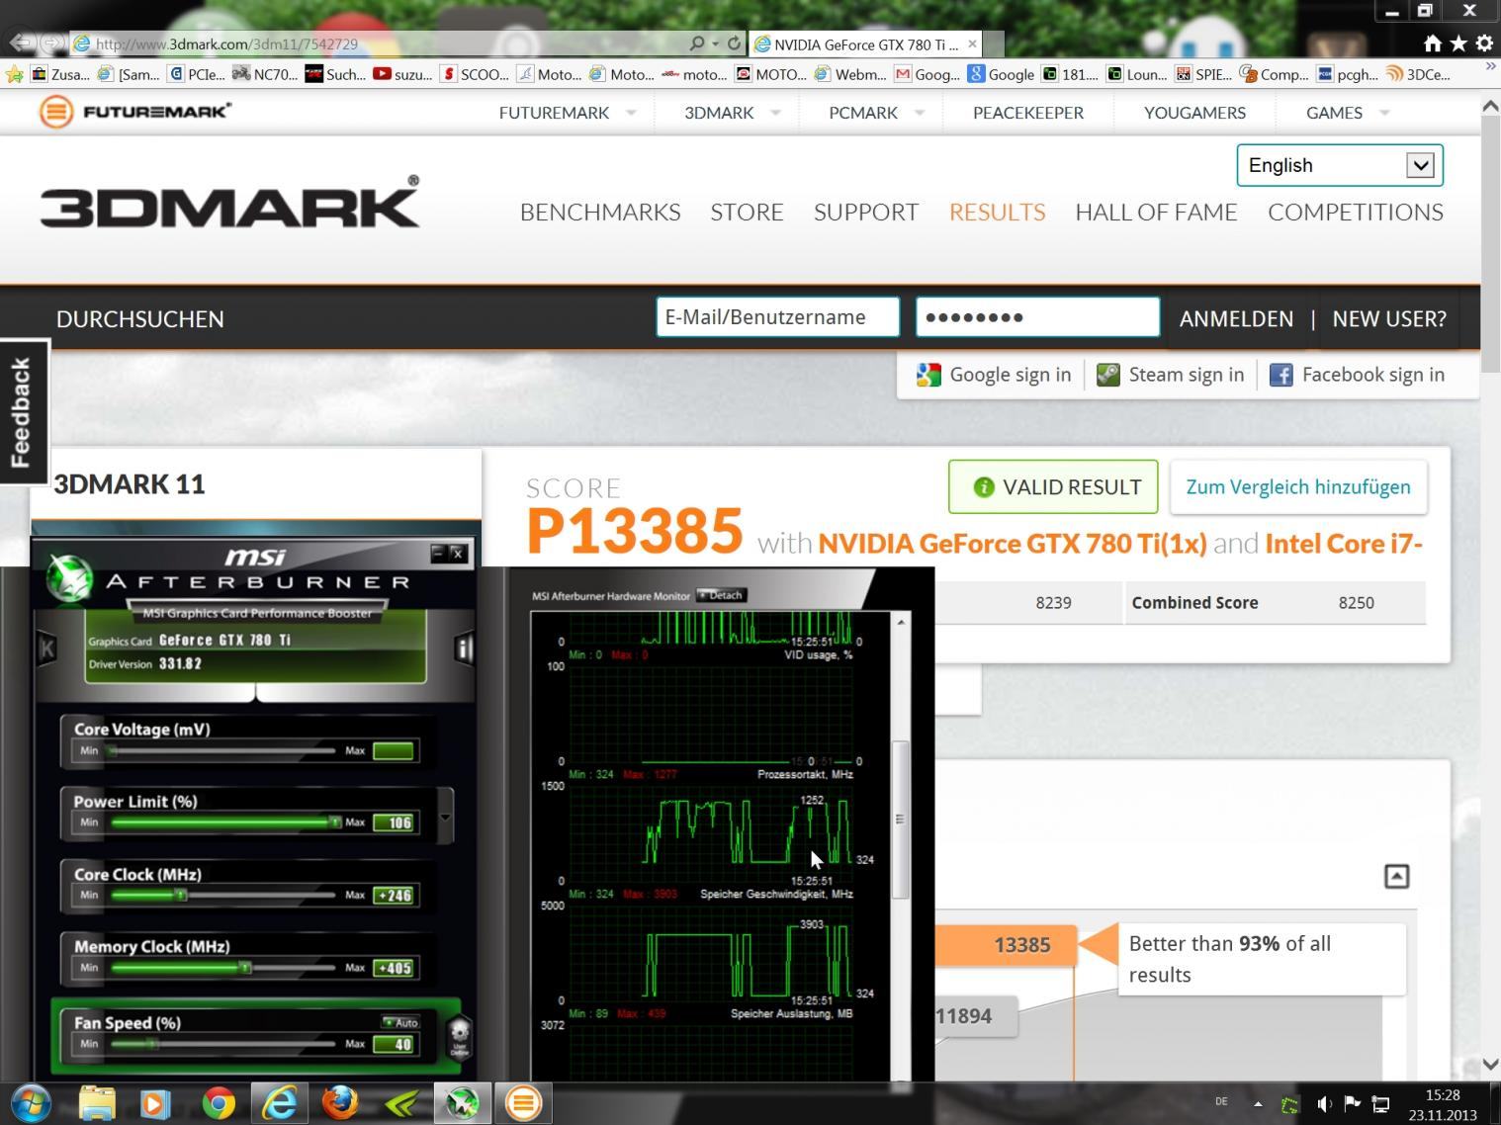
Task: Click the NEW USER? link
Action: 1389,319
